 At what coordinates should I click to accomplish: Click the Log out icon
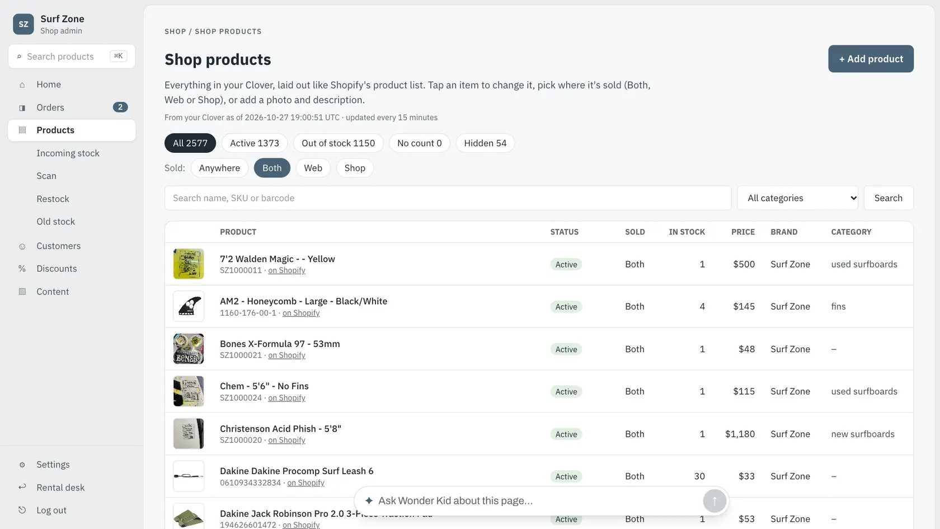pos(22,510)
